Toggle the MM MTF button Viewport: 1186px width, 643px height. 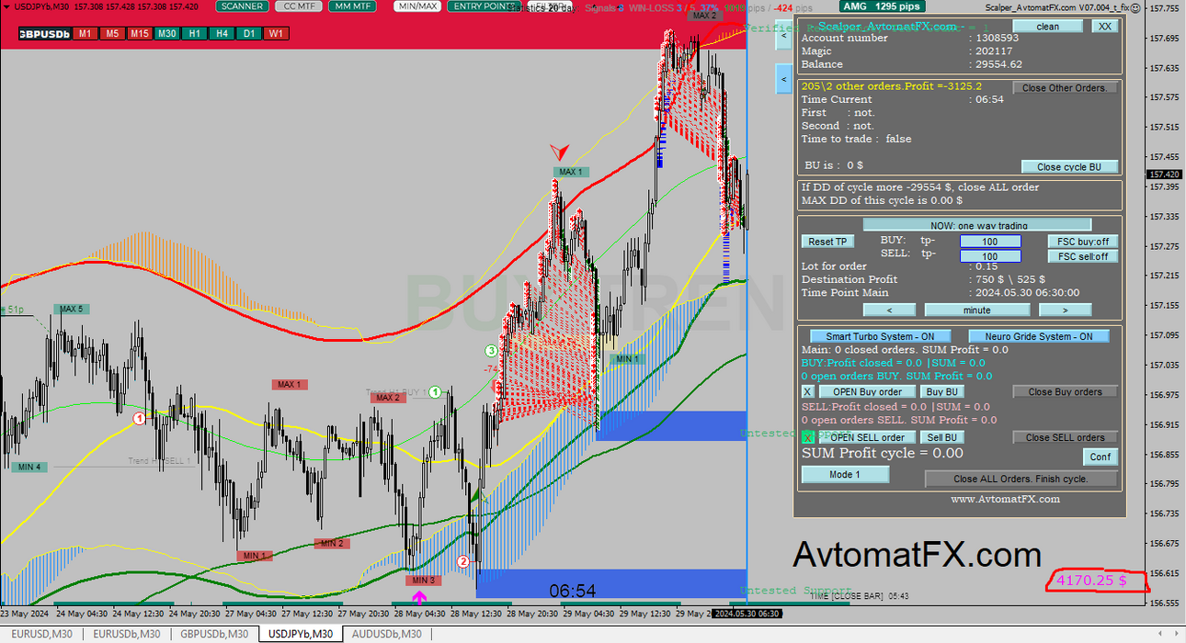tap(353, 6)
